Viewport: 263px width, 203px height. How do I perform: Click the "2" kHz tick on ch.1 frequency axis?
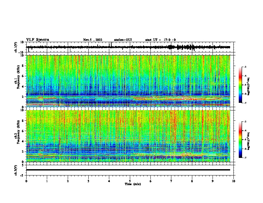[23, 97]
